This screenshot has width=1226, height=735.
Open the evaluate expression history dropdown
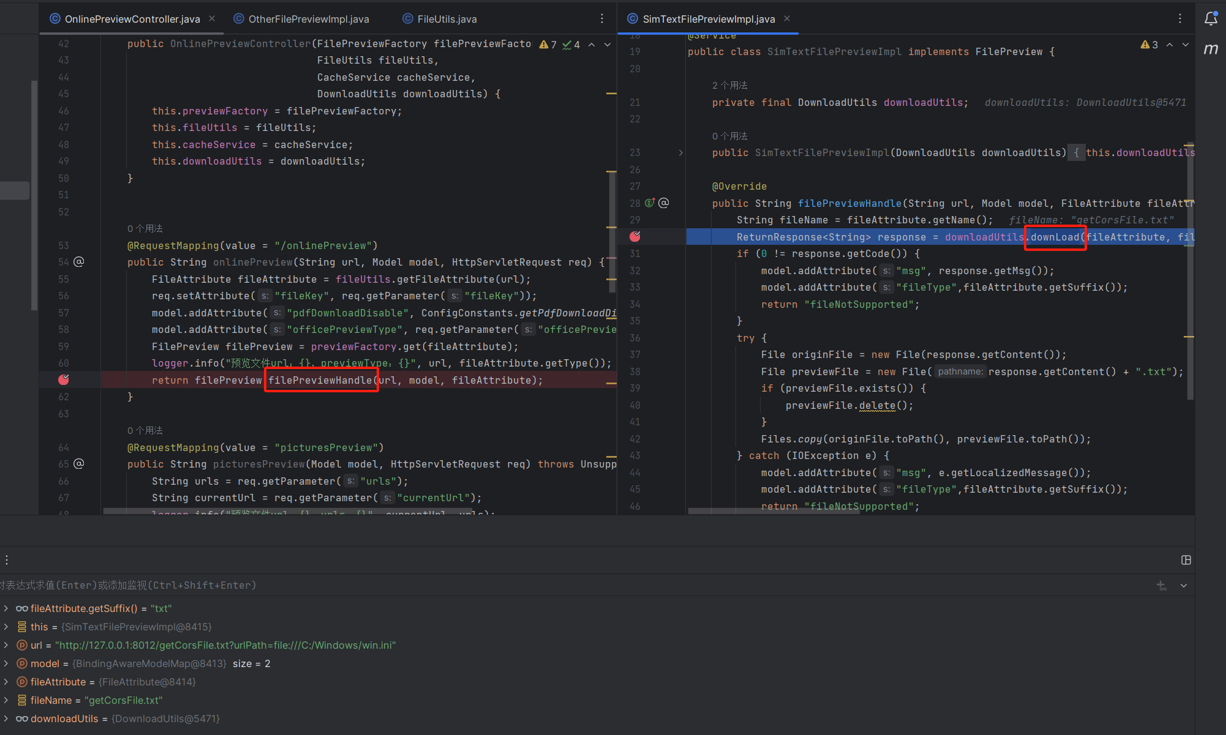[x=1184, y=586]
